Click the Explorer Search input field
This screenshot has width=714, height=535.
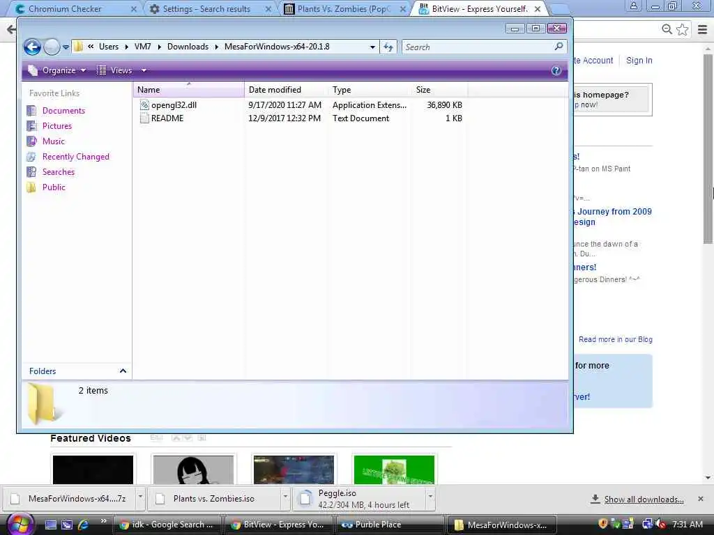pos(478,47)
